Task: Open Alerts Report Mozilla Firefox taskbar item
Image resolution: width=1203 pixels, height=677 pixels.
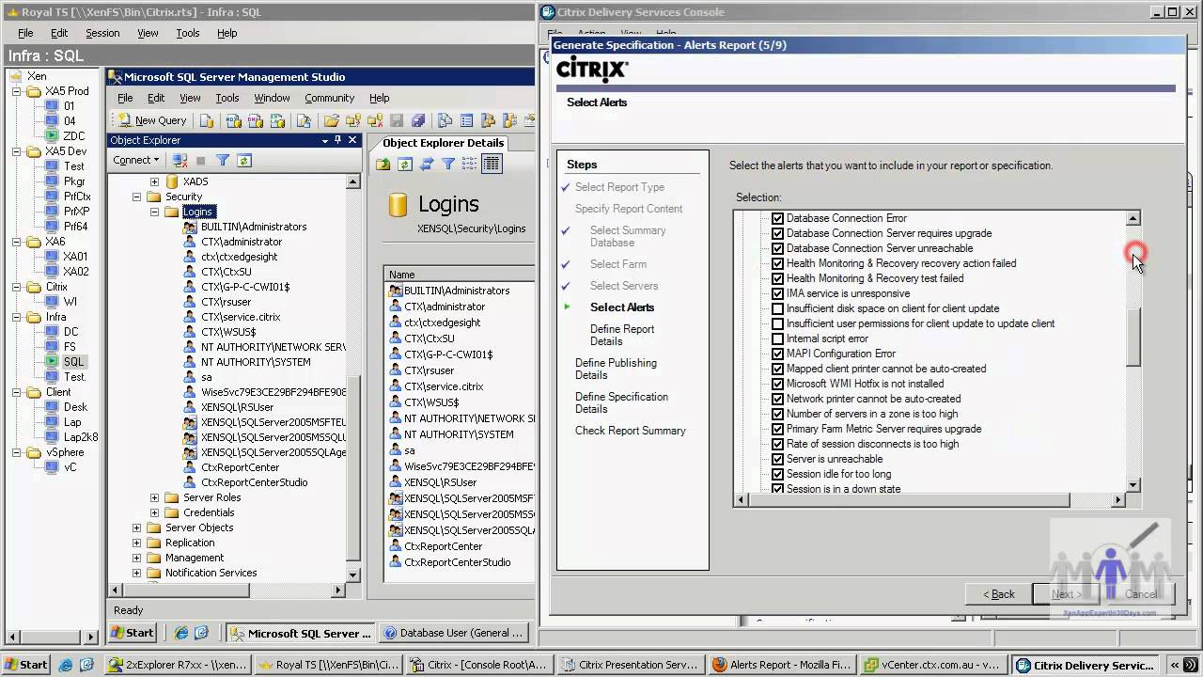Action: click(782, 665)
